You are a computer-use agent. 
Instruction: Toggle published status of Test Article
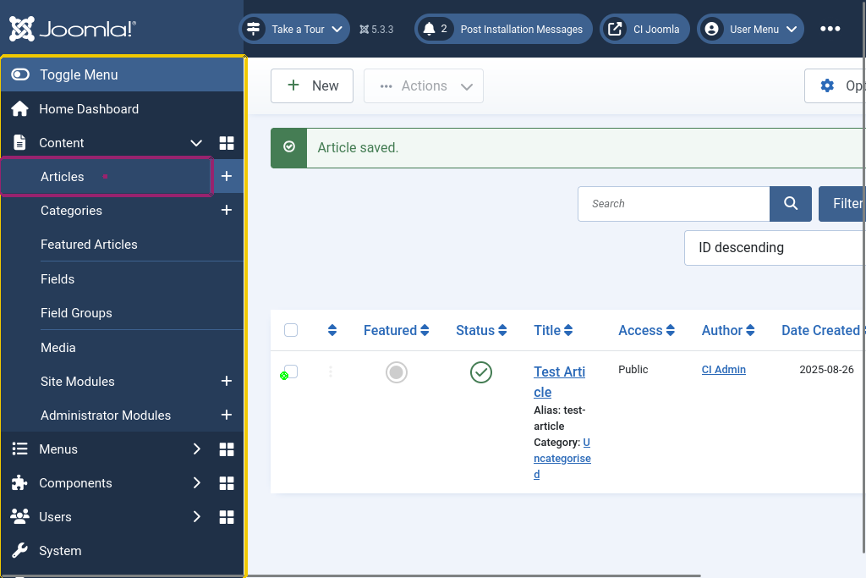coord(481,372)
